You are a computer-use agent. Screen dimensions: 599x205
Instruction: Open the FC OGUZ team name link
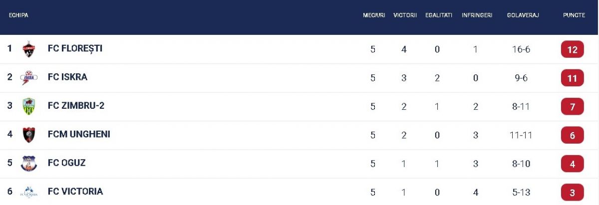click(x=67, y=163)
